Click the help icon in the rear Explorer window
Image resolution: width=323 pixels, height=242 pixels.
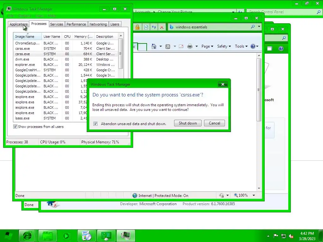pyautogui.click(x=281, y=49)
